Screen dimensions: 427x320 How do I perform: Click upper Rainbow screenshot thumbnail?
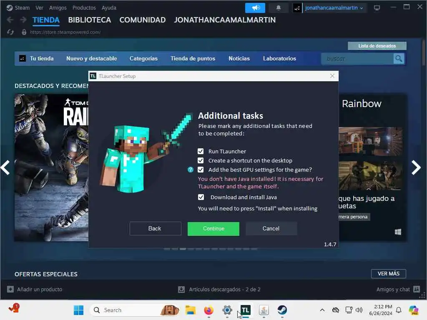click(x=370, y=142)
